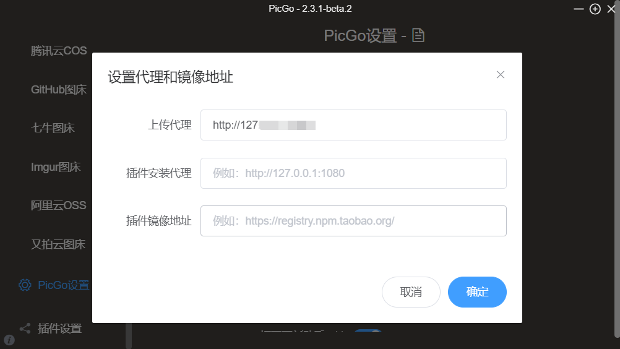620x349 pixels.
Task: Confirm with the 确定 button
Action: click(477, 292)
